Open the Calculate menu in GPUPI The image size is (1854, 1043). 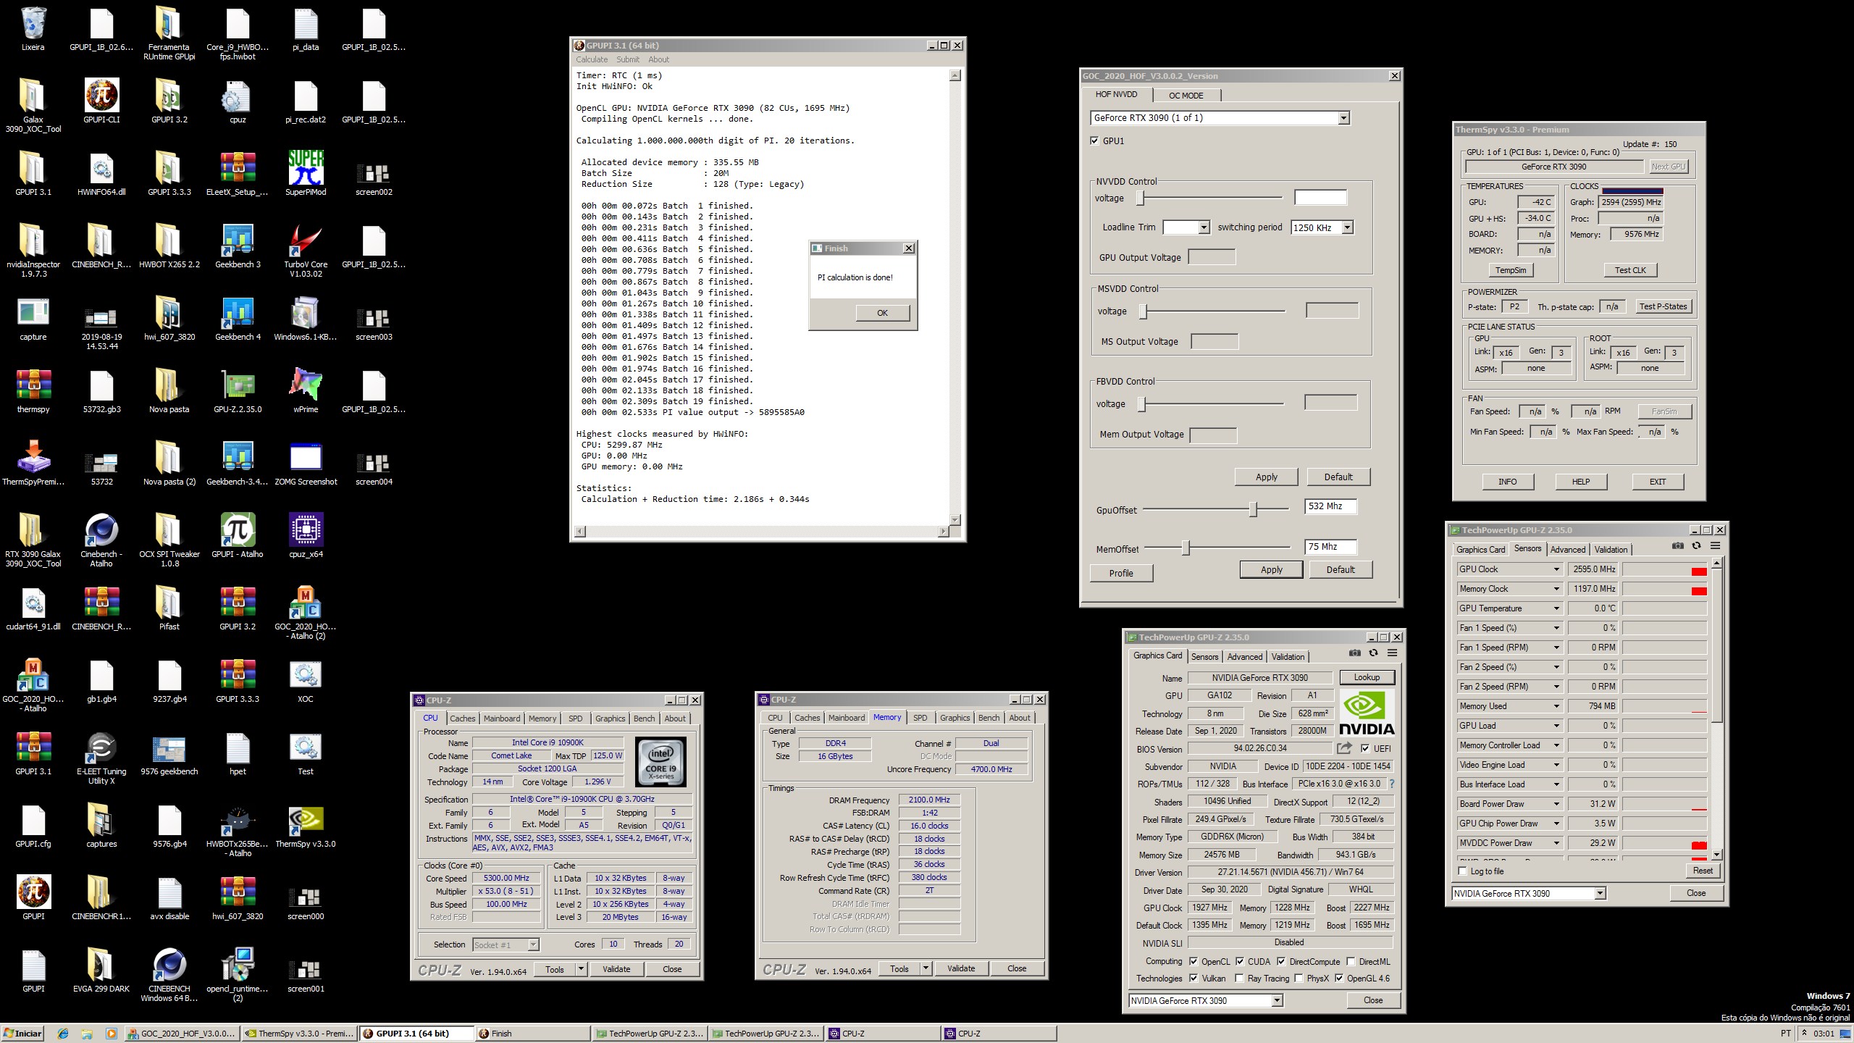[592, 59]
